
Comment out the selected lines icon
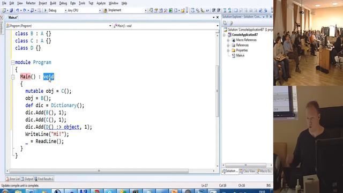click(x=225, y=10)
